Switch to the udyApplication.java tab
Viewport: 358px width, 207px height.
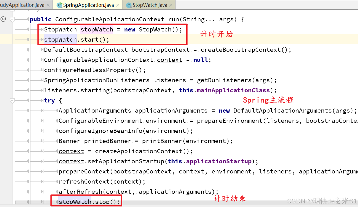[x=22, y=5]
